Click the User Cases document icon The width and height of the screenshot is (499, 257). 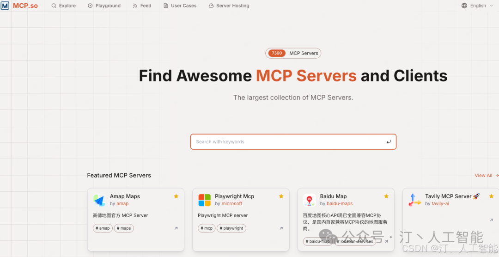tap(166, 6)
